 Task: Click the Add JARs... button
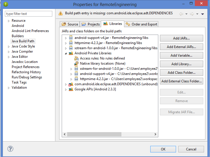point(181,38)
